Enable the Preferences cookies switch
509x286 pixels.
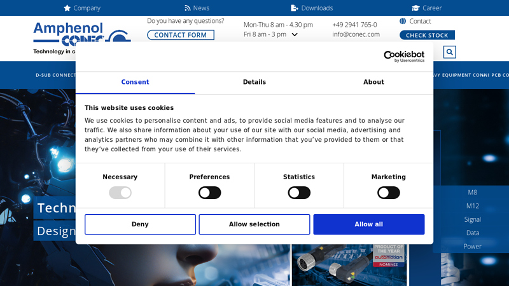point(210,193)
